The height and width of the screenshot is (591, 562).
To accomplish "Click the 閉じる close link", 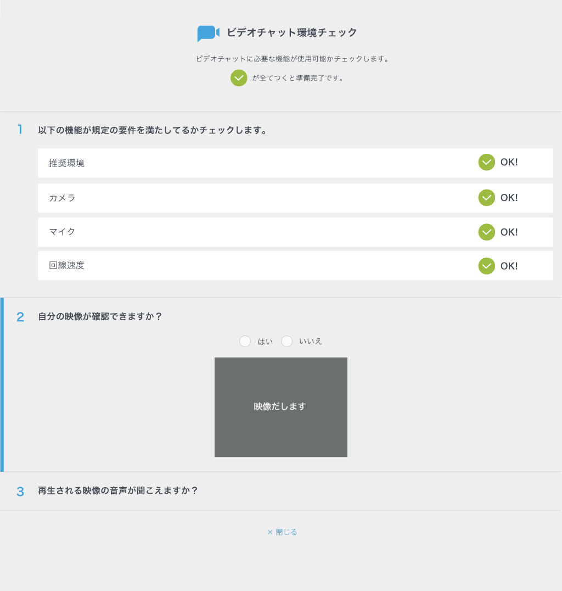I will pyautogui.click(x=282, y=532).
